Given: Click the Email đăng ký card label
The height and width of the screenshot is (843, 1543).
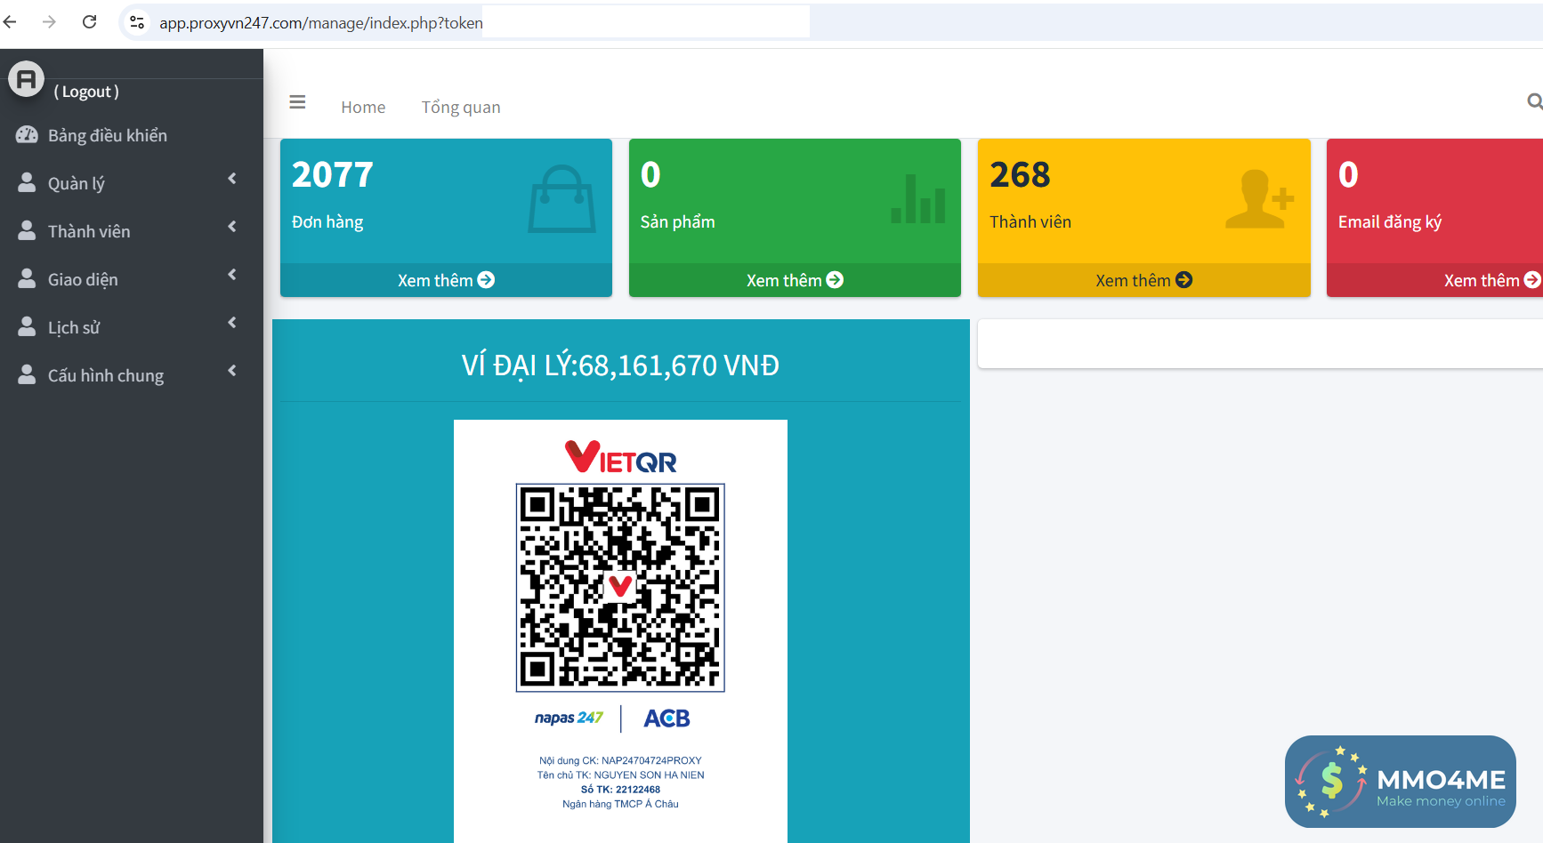Looking at the screenshot, I should (1390, 221).
